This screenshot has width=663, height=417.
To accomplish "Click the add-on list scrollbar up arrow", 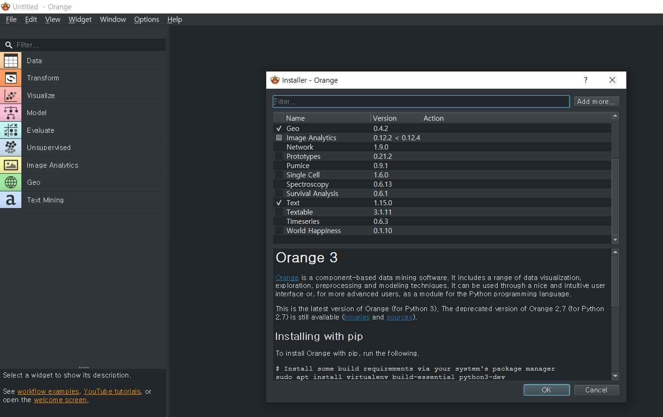I will coord(615,116).
